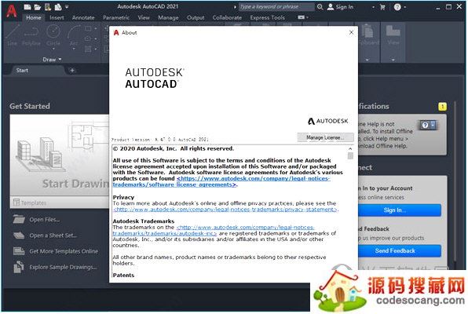Open the Rectangle tool dropdown arrow
This screenshot has width=468, height=314.
(x=96, y=29)
